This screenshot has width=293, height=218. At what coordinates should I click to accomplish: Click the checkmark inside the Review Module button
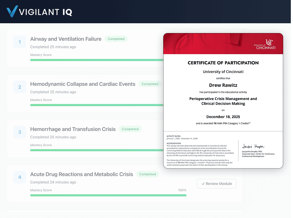click(204, 183)
